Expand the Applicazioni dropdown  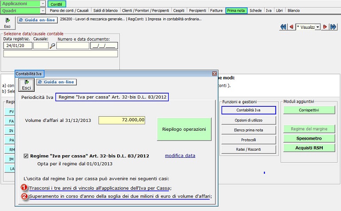(43, 4)
